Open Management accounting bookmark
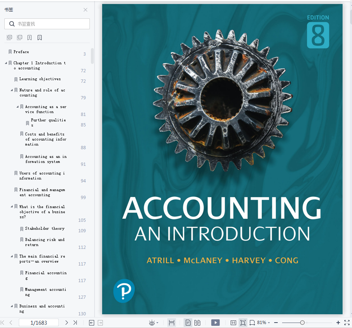 46,292
